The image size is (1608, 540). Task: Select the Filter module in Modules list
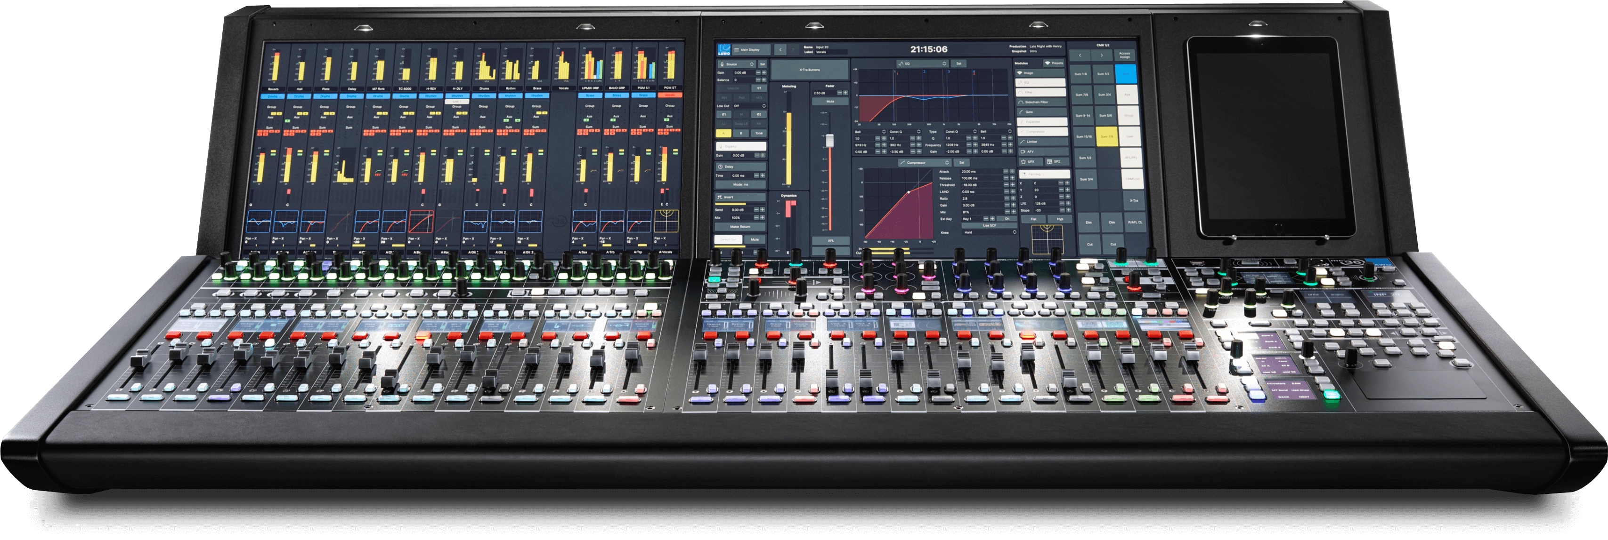(1041, 92)
